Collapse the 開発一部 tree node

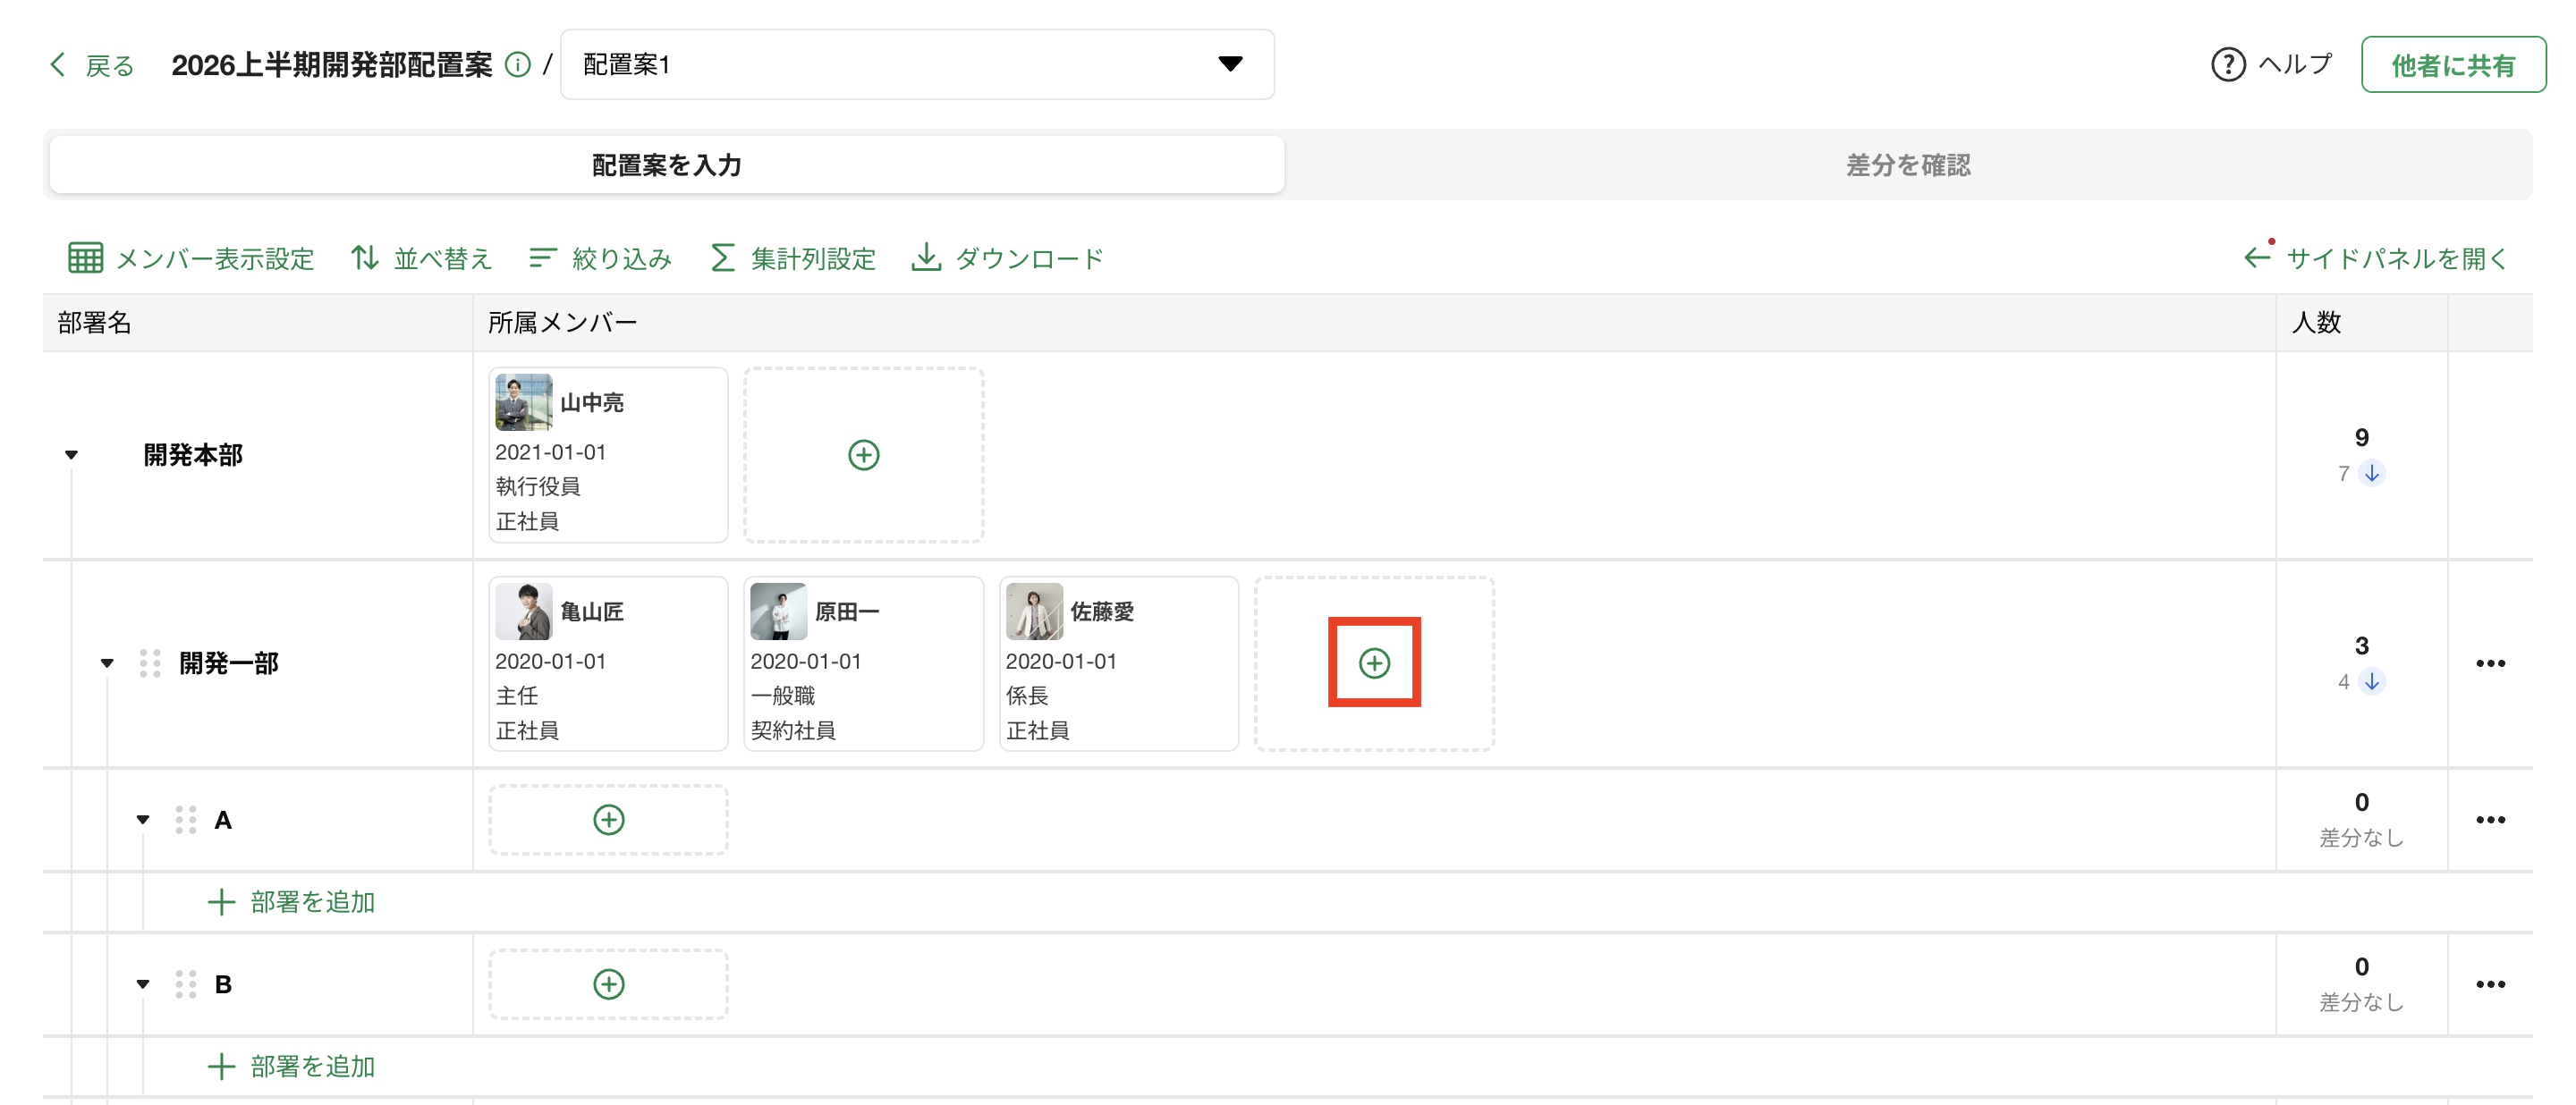(x=107, y=663)
